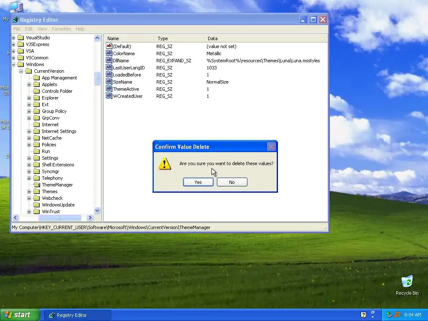Click the tree pane scroll left arrow
The height and width of the screenshot is (321, 428).
pyautogui.click(x=15, y=217)
